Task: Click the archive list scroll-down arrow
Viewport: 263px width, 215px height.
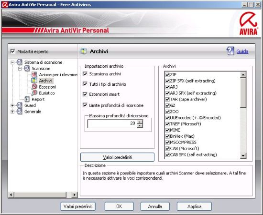Action: pos(243,156)
